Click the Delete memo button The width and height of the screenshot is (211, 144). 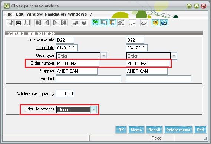(x=178, y=130)
